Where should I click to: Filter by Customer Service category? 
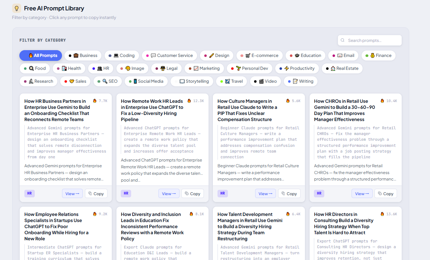[x=169, y=56]
